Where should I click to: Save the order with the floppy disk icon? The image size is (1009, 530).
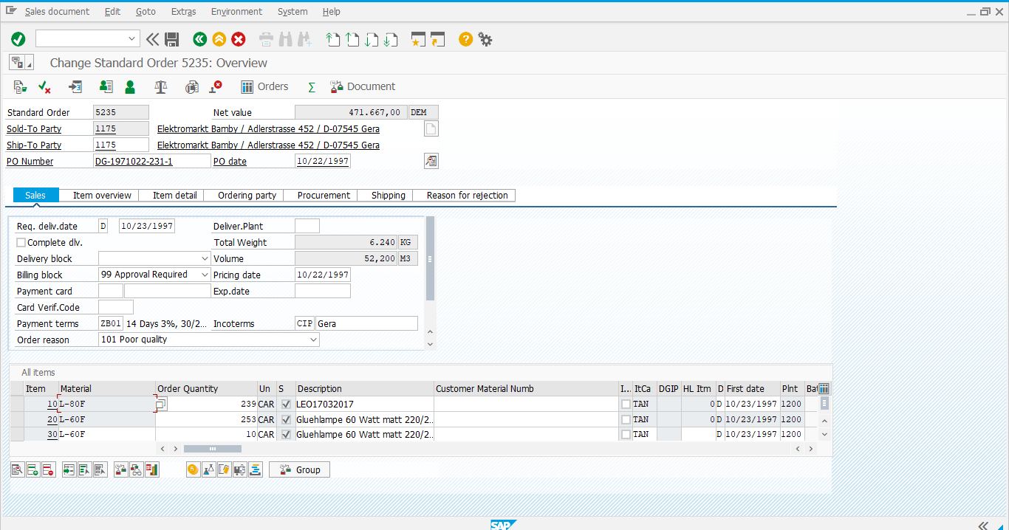click(x=172, y=39)
